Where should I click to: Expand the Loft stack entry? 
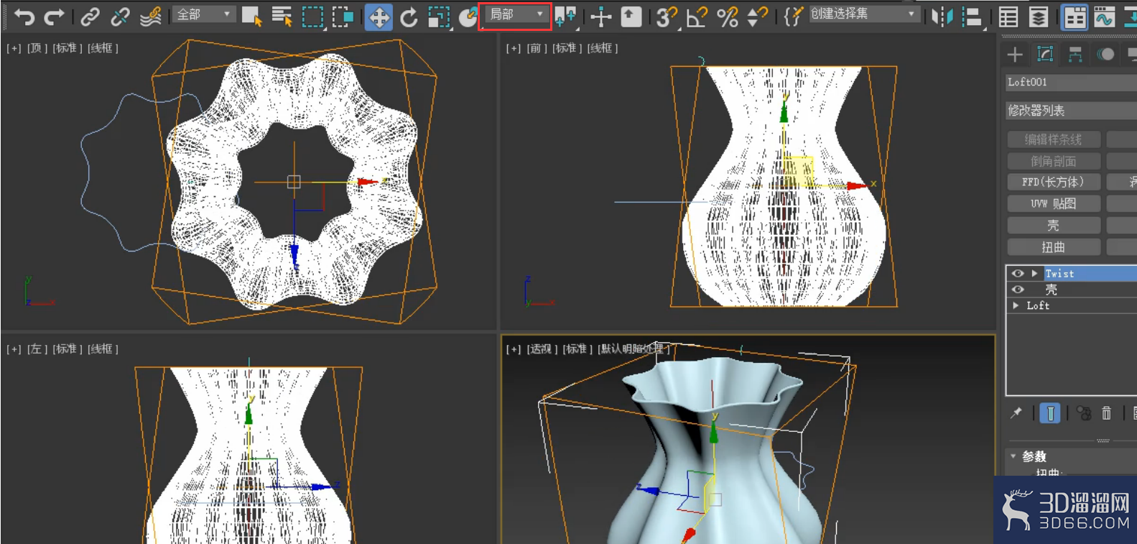pos(1016,305)
